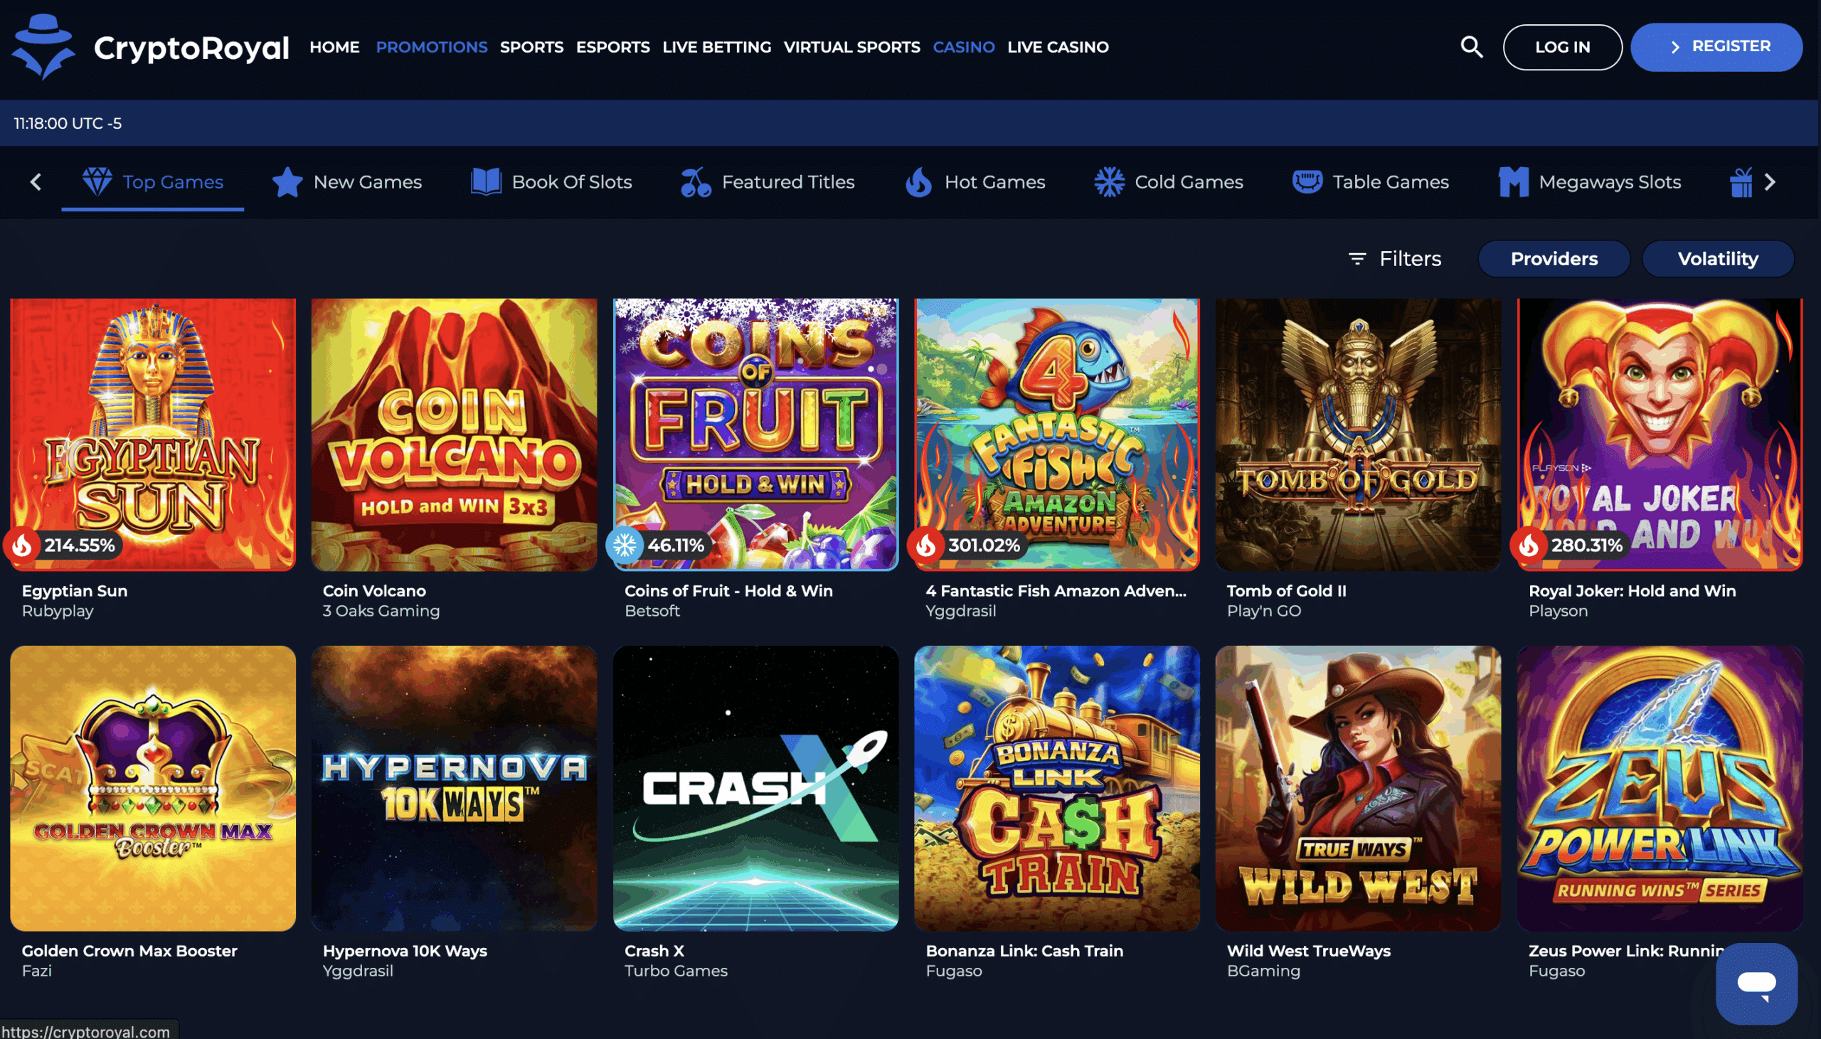Viewport: 1821px width, 1039px height.
Task: Click the Filters label
Action: click(x=1410, y=258)
